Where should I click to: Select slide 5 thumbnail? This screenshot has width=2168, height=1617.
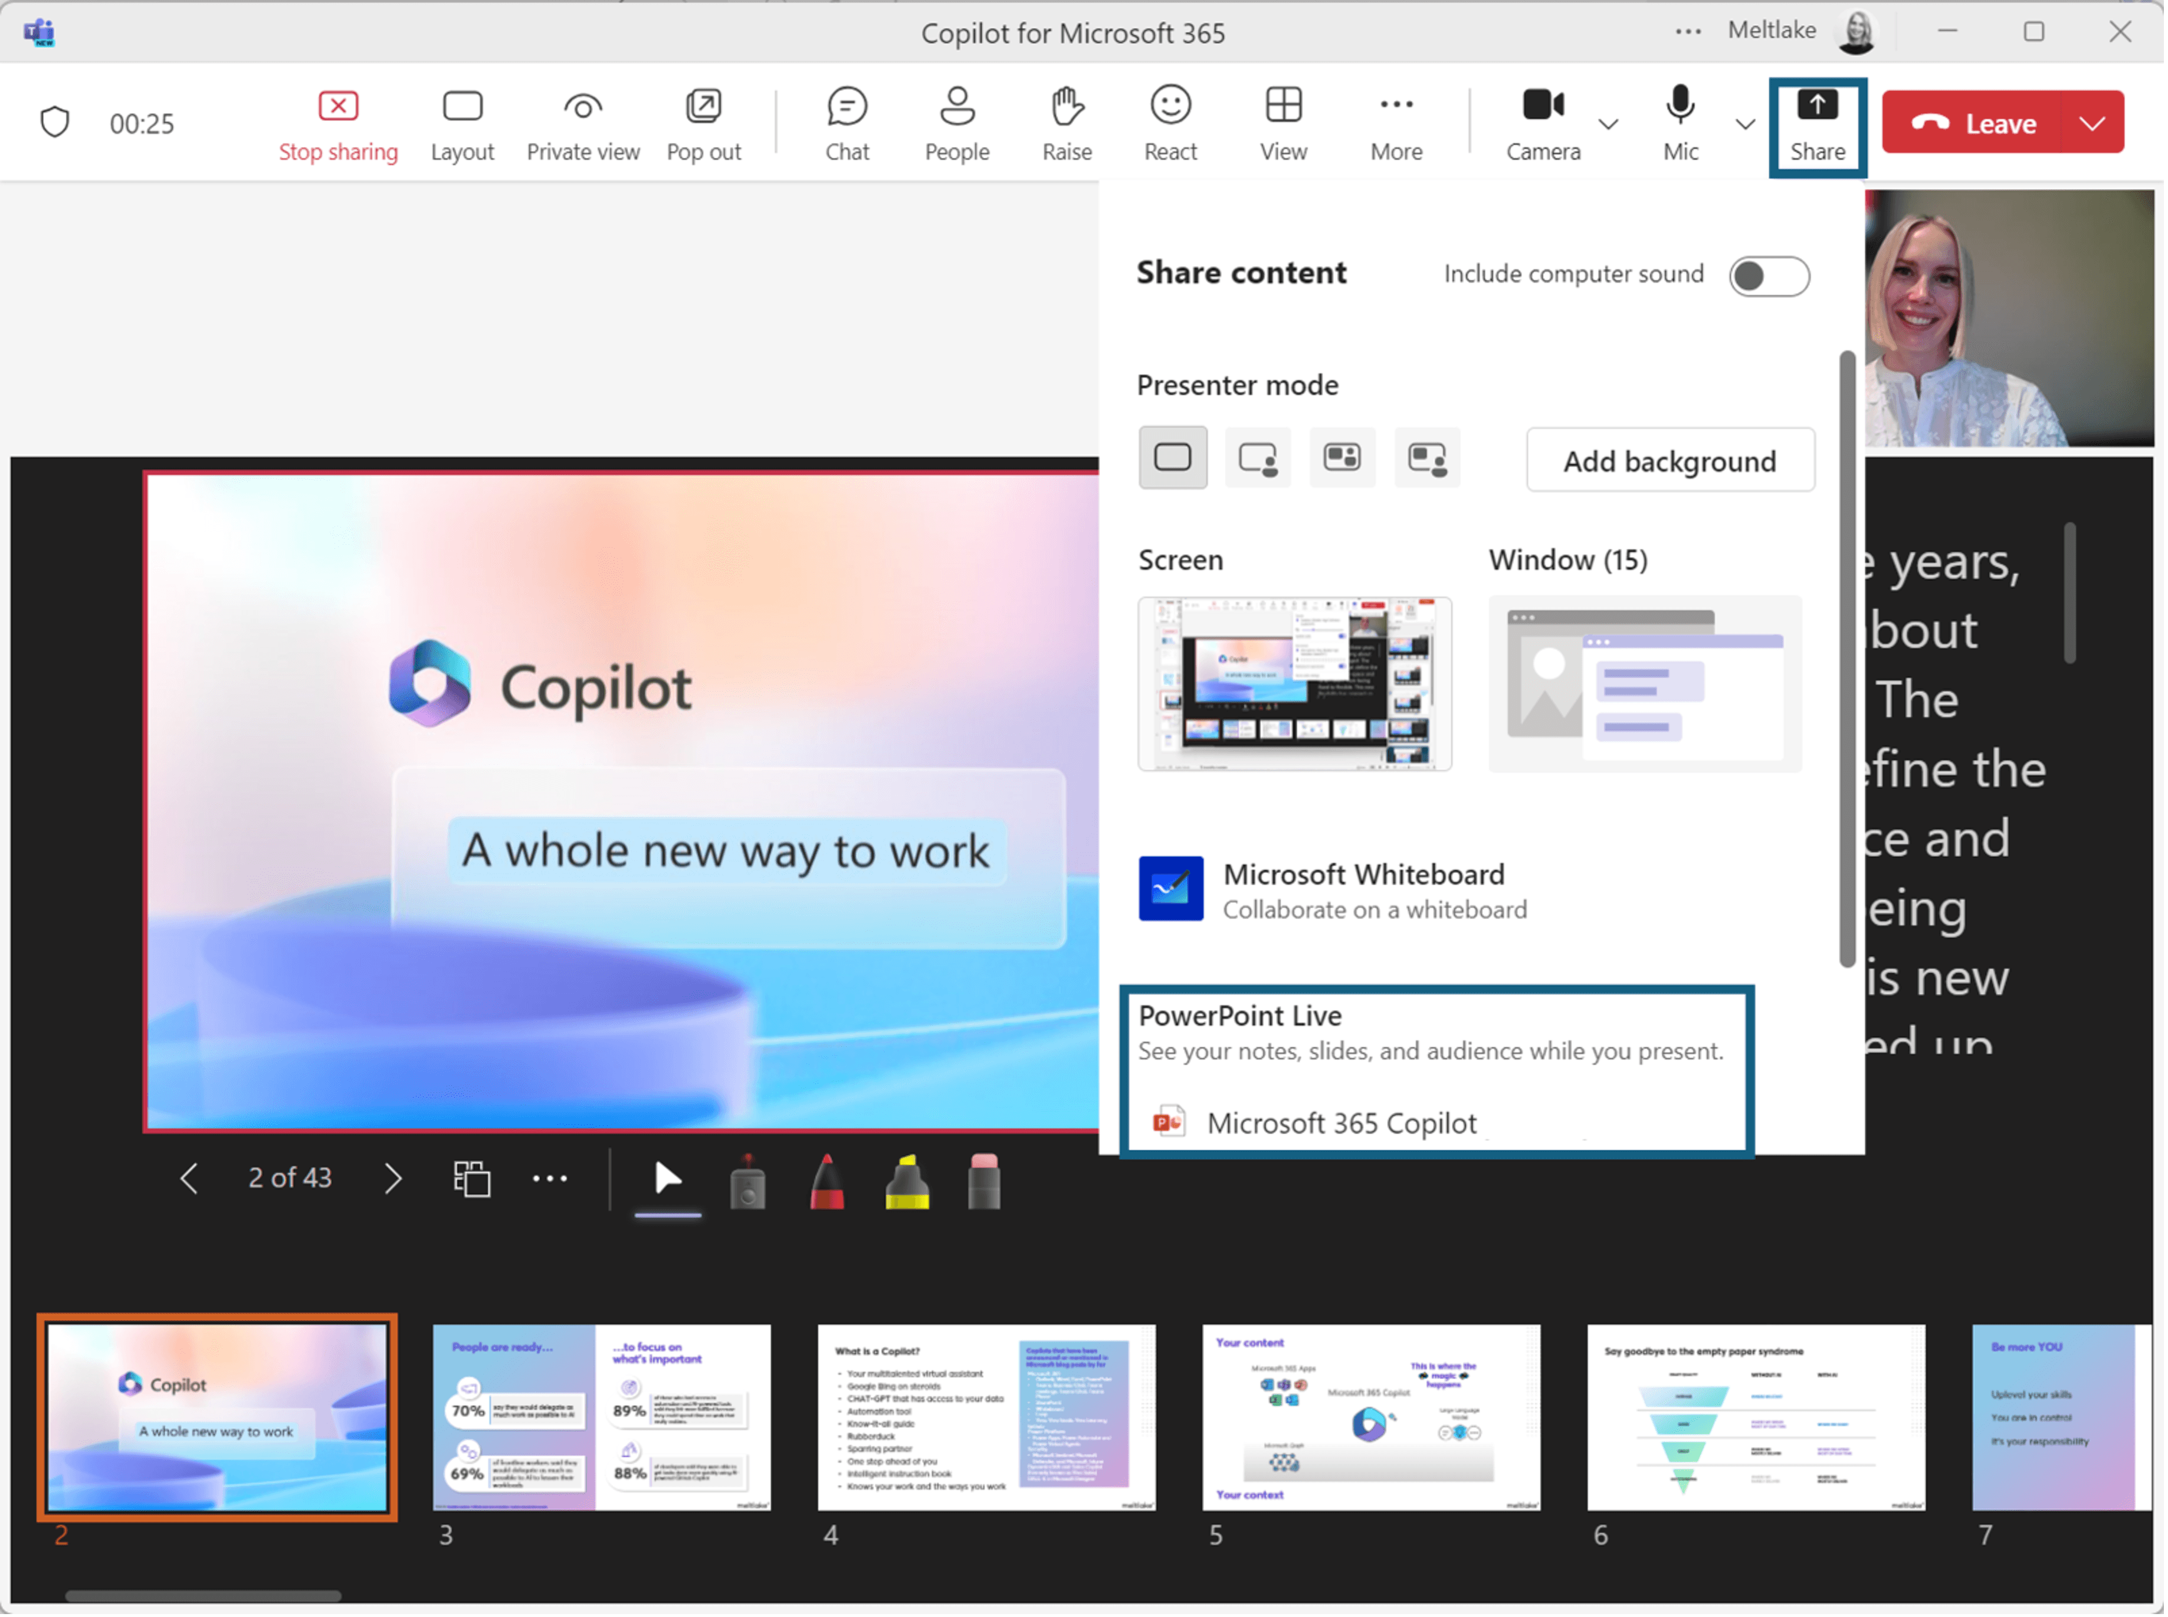(1370, 1416)
